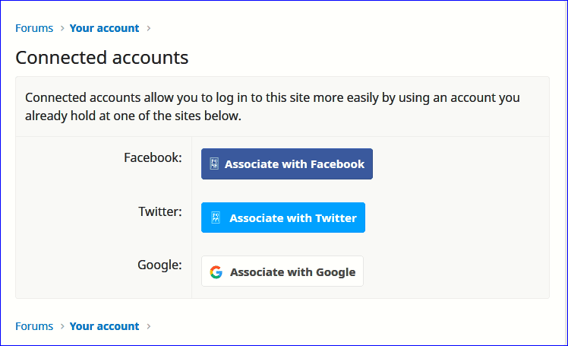Image resolution: width=568 pixels, height=346 pixels.
Task: Go to Your account via the bottom breadcrumb
Action: (x=104, y=326)
